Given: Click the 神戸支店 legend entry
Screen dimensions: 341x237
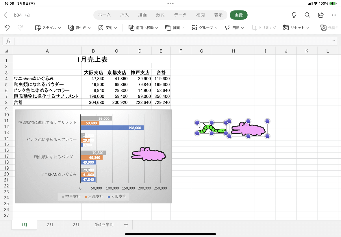Looking at the screenshot, I should (x=71, y=197).
